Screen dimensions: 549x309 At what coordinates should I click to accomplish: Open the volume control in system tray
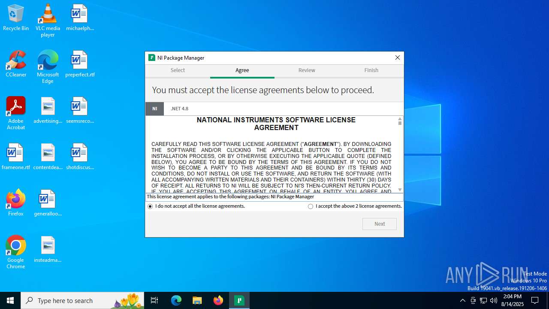(494, 300)
